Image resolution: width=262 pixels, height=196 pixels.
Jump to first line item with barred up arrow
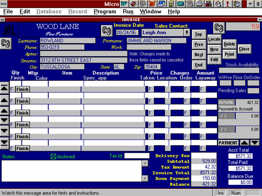tap(4, 88)
